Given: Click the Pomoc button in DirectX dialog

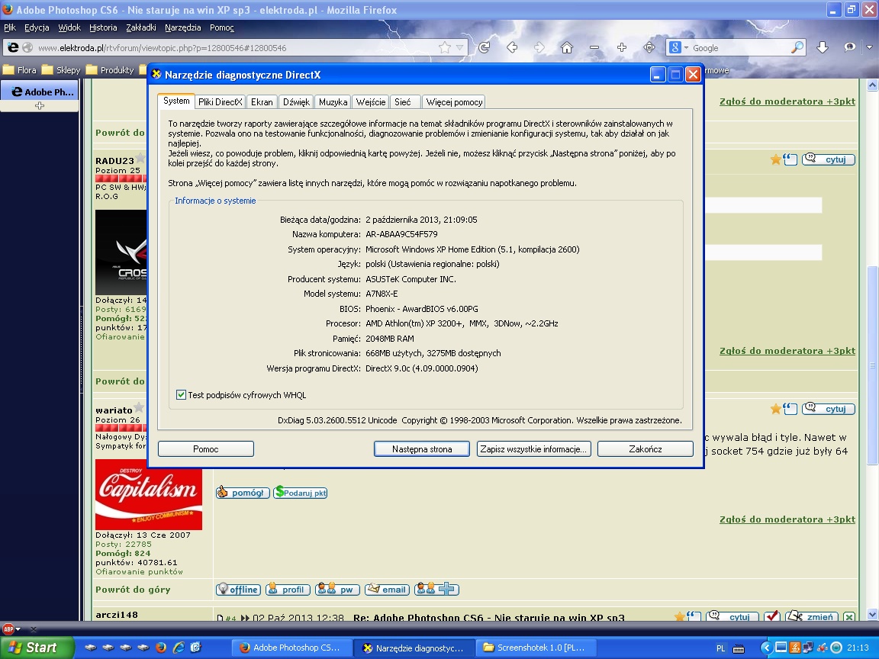Looking at the screenshot, I should coord(206,448).
